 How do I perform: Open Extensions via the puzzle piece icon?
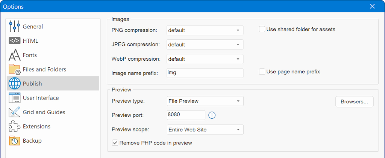pyautogui.click(x=14, y=127)
